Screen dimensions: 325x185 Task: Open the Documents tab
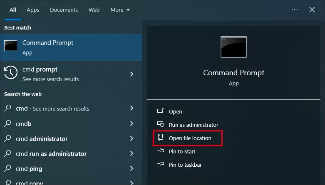coord(64,10)
